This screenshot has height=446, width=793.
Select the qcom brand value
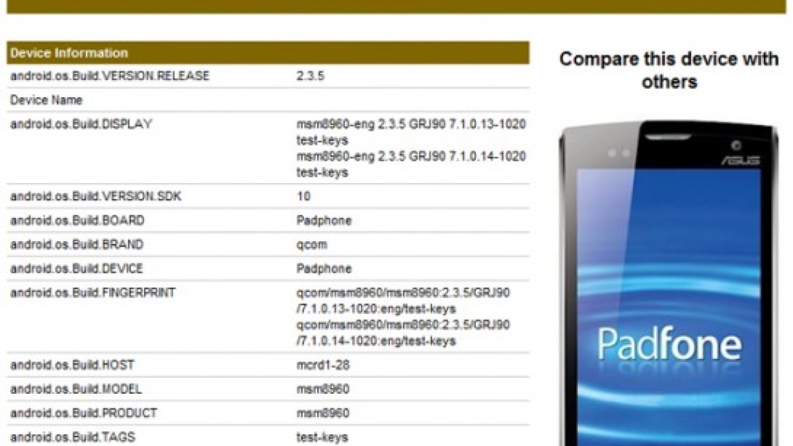click(x=312, y=244)
